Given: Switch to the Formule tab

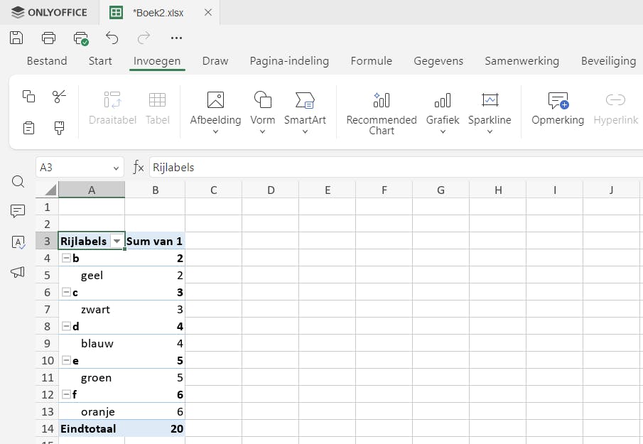Looking at the screenshot, I should coord(372,61).
